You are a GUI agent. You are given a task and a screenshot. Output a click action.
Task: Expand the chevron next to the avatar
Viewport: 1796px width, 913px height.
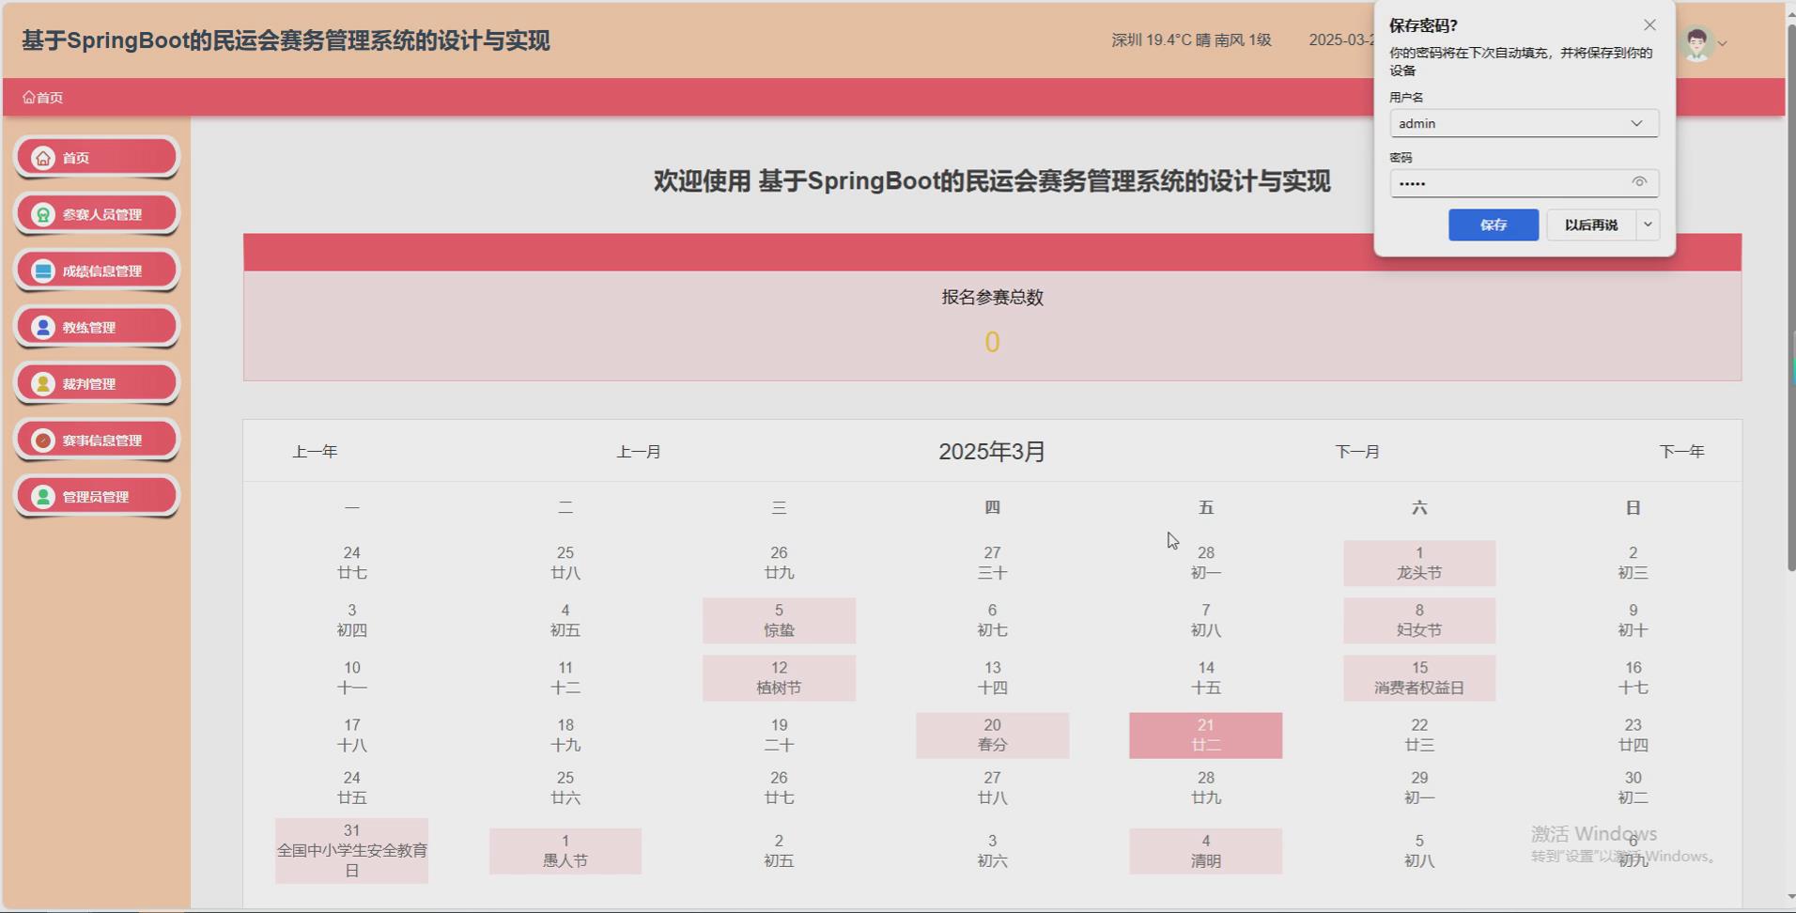click(x=1722, y=43)
